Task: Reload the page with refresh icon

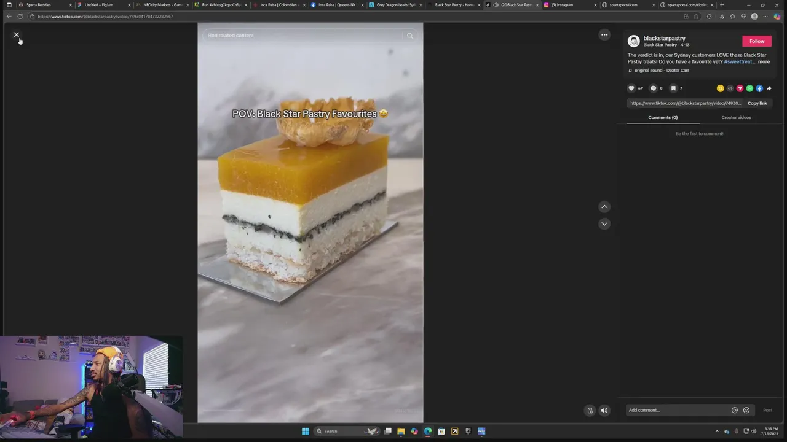Action: click(x=20, y=17)
